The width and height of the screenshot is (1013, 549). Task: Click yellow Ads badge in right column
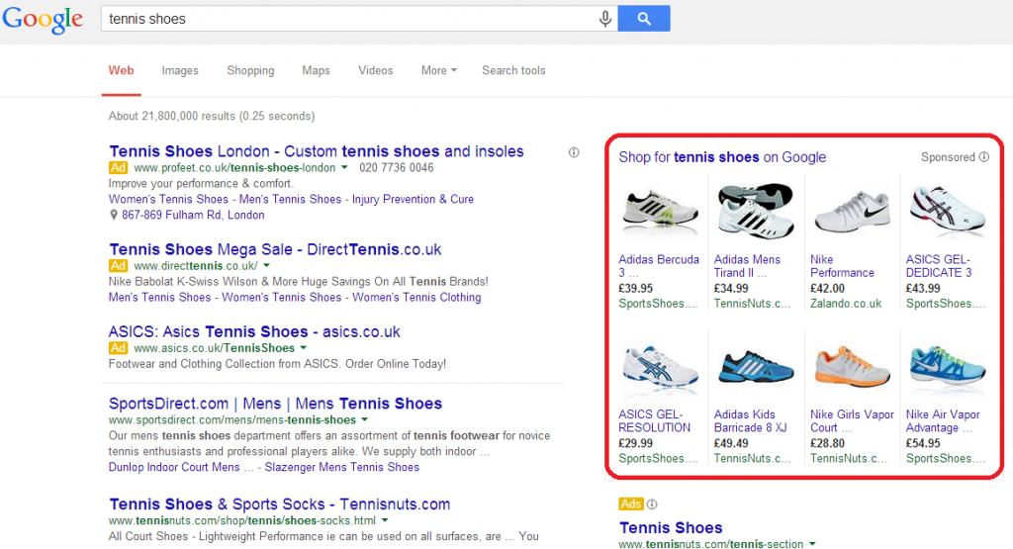click(630, 503)
